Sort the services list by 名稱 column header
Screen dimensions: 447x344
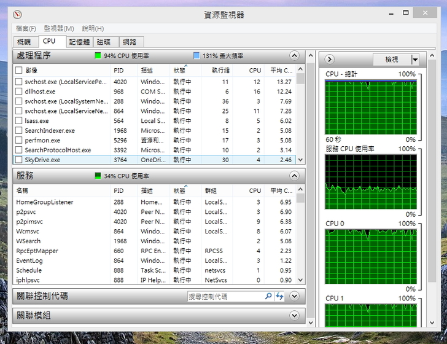61,190
